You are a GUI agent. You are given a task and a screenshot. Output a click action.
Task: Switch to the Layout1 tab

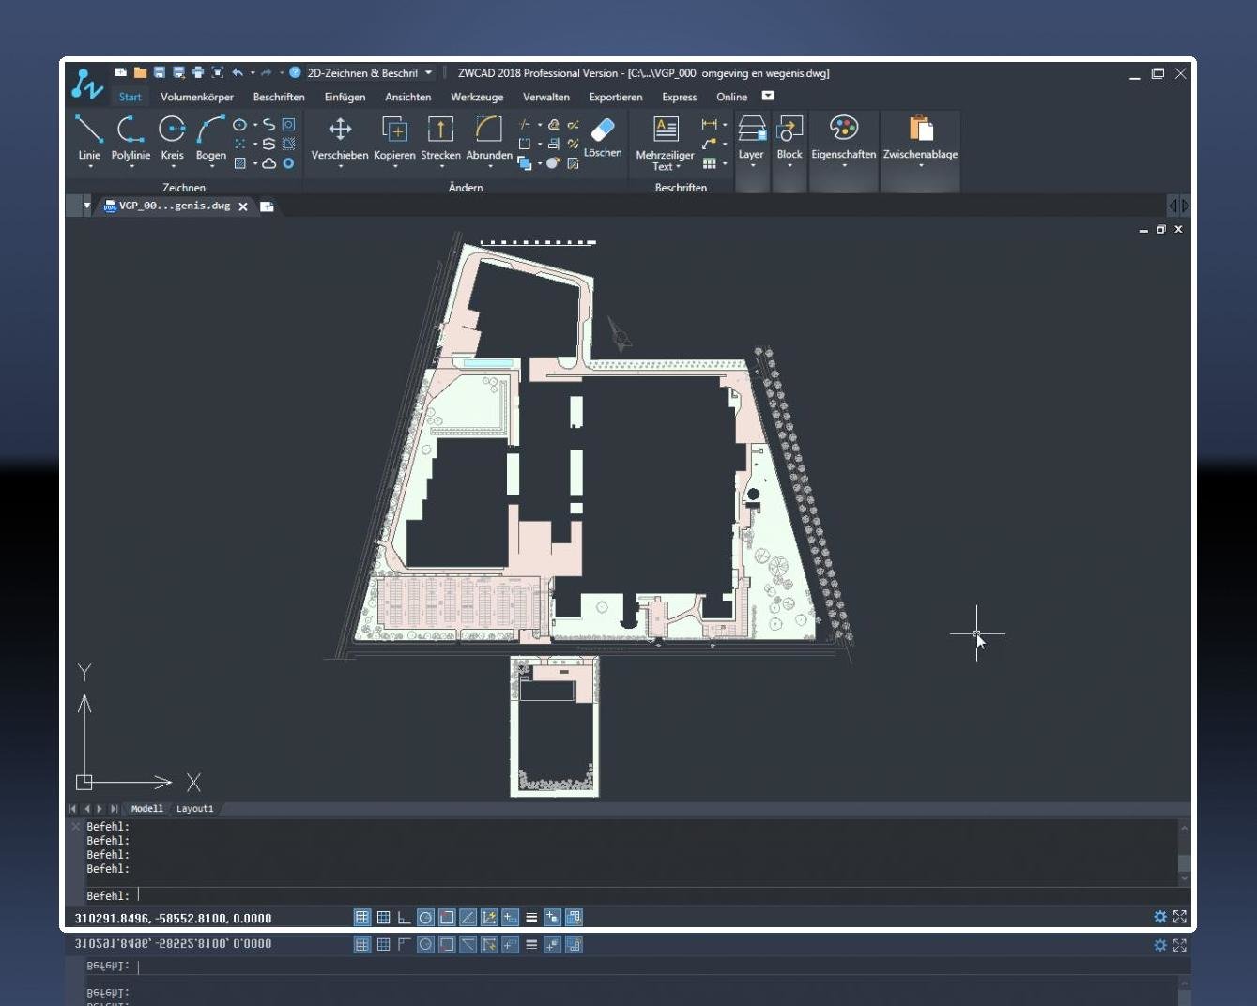pos(195,809)
